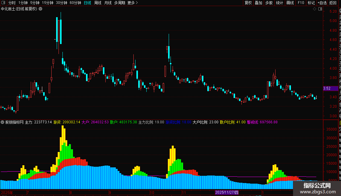Select the 1分钟 period

[23, 3]
